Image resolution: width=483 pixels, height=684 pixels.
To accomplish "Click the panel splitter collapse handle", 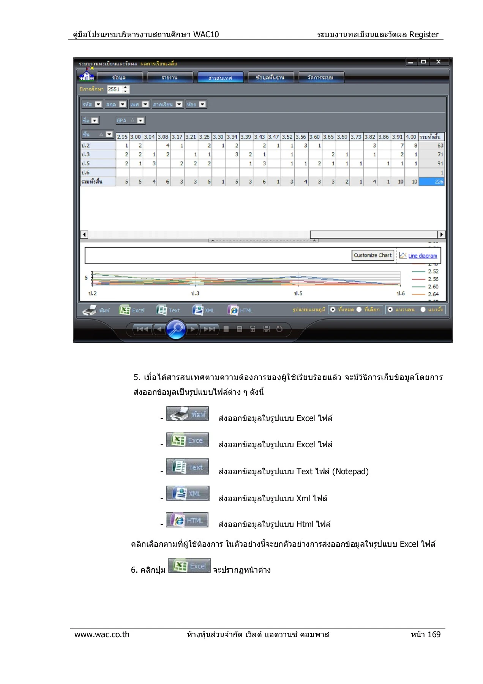I will click(263, 241).
